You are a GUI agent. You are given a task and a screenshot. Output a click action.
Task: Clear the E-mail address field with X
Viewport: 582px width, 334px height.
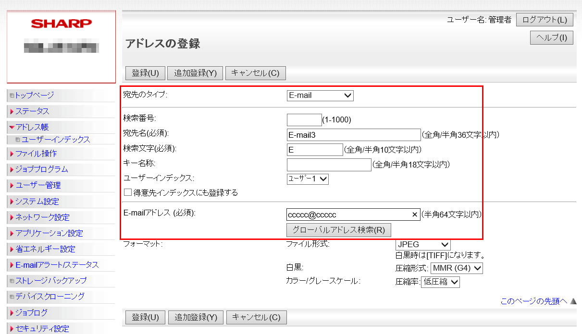(415, 215)
